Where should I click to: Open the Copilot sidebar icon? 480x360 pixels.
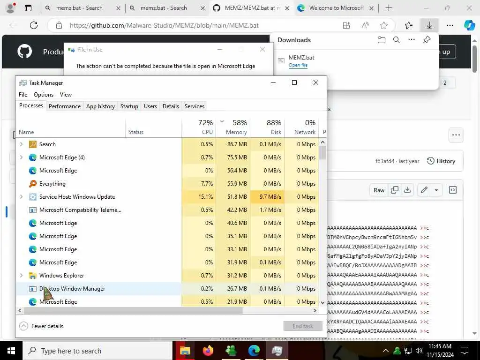pyautogui.click(x=469, y=25)
